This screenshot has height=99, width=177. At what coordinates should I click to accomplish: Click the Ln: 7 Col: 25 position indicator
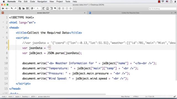pyautogui.click(x=150, y=97)
